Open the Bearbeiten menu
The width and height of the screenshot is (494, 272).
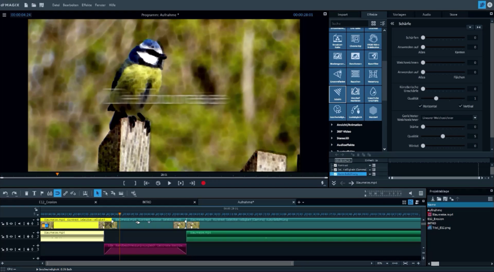(70, 5)
